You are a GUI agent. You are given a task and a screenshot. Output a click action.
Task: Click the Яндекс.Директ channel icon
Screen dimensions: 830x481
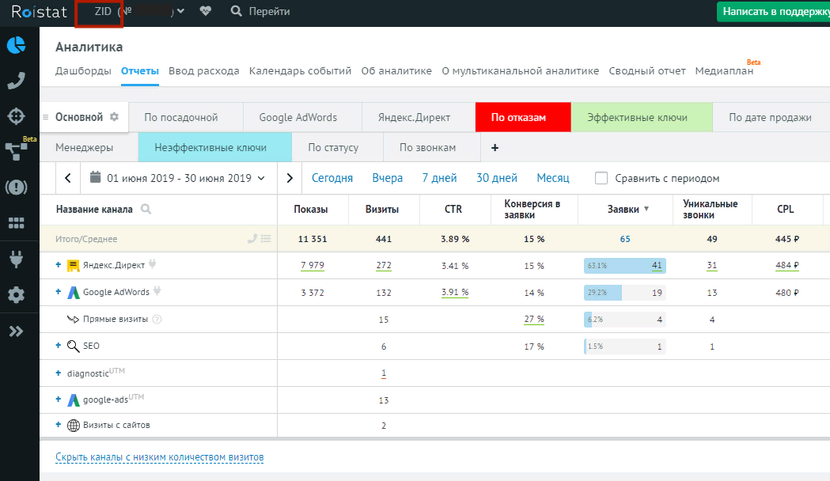pyautogui.click(x=73, y=266)
